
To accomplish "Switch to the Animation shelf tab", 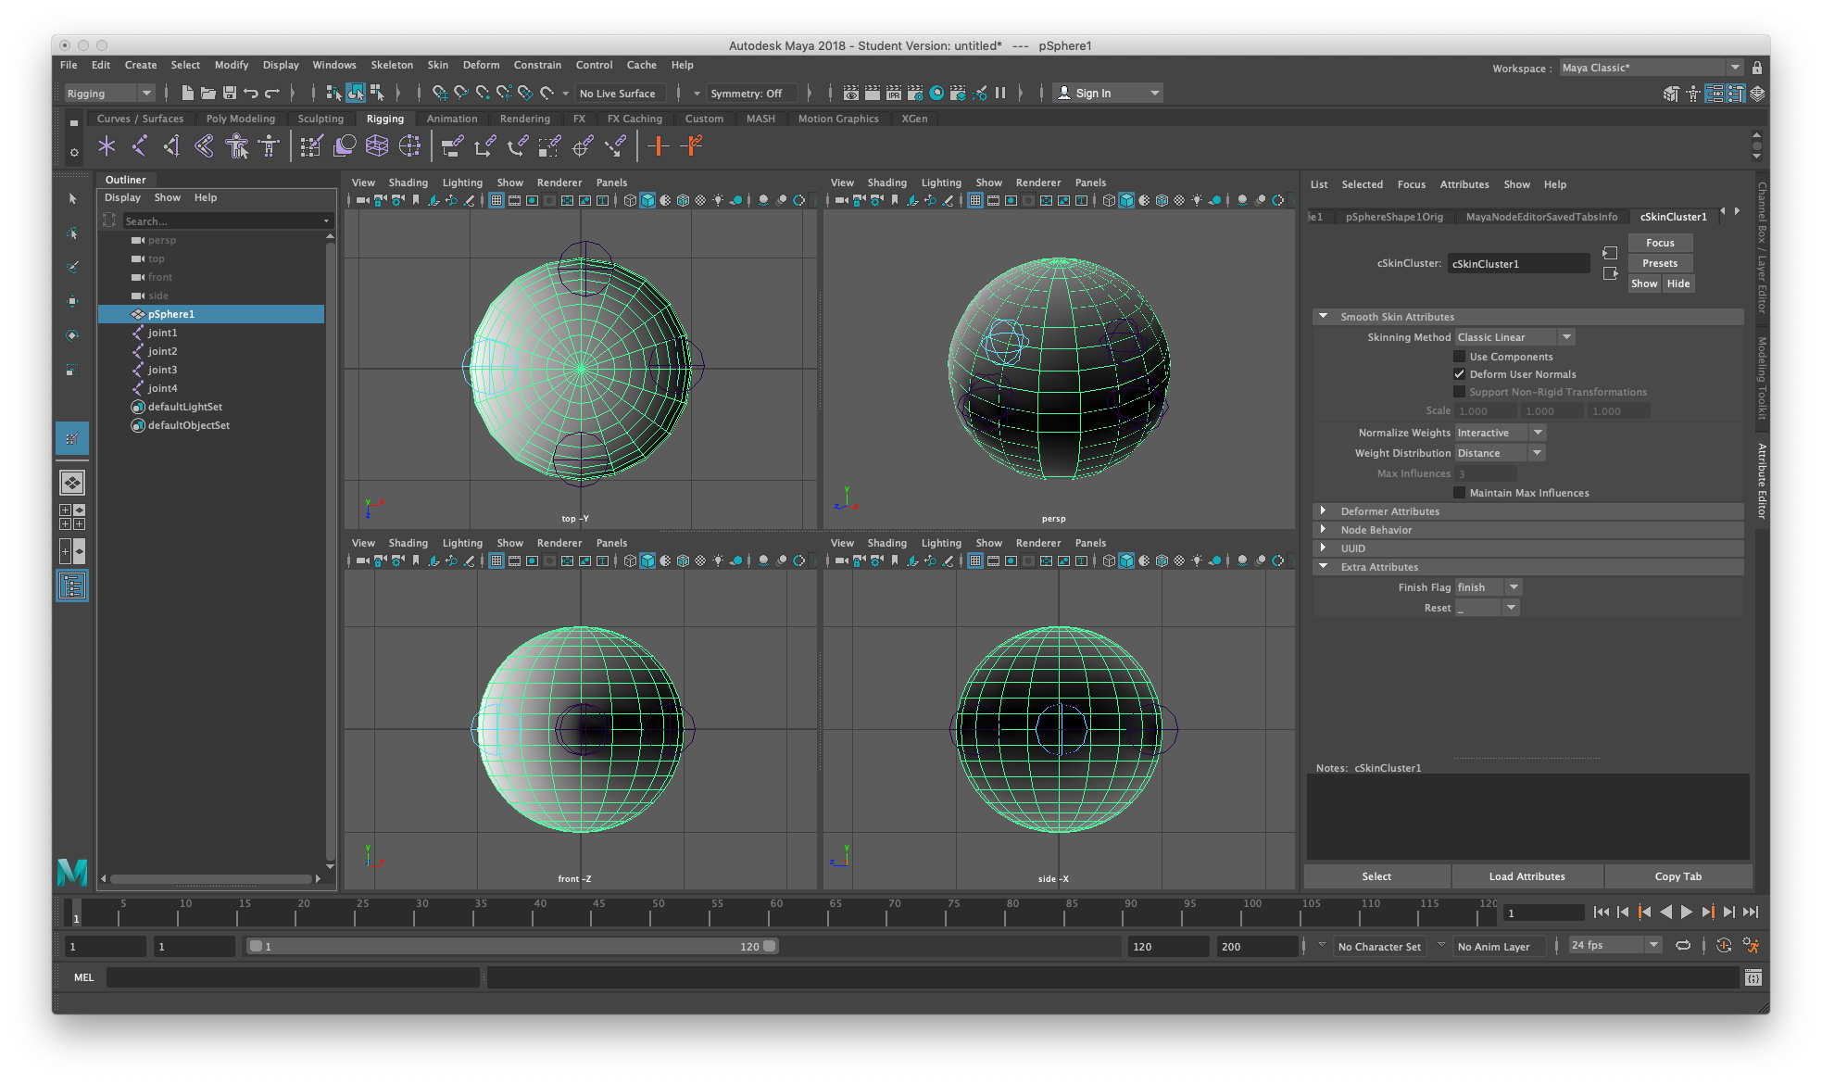I will coord(452,119).
